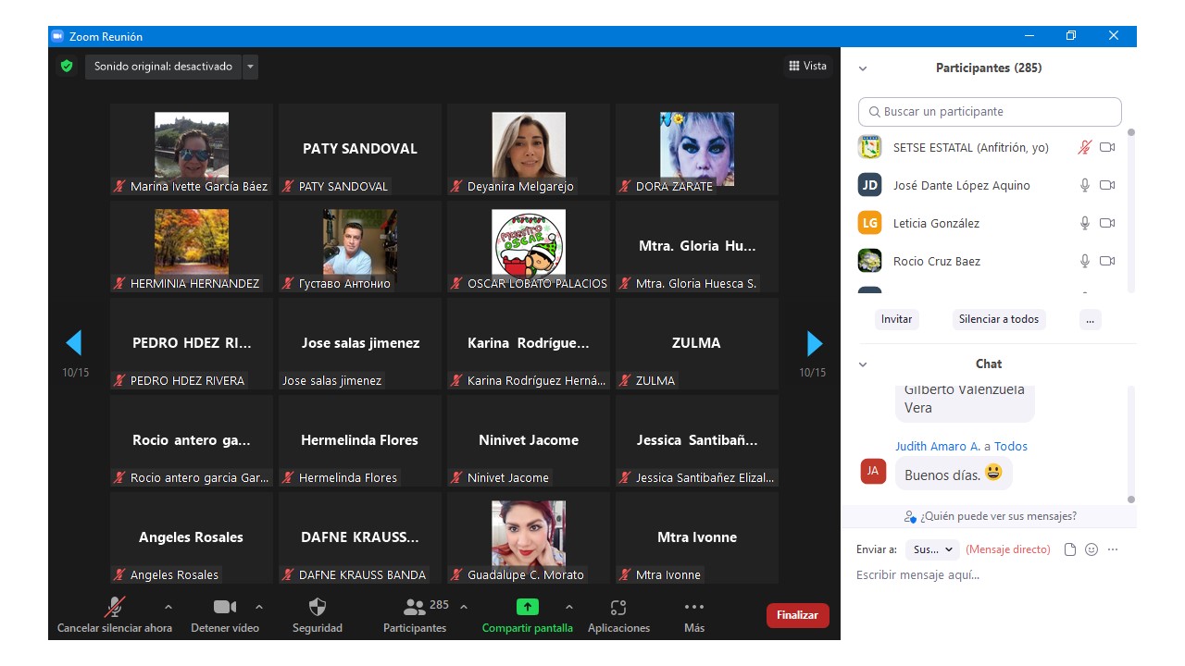This screenshot has width=1185, height=666.
Task: Click the Zoom Reunión title bar icon
Action: (x=57, y=36)
